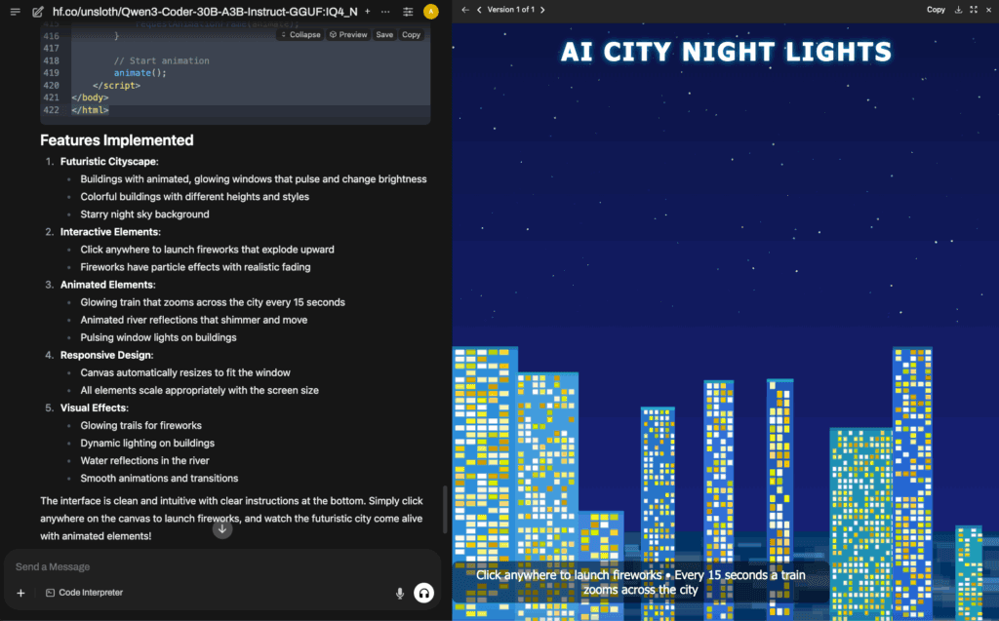Click the Starry night sky background bullet
This screenshot has width=999, height=621.
pos(144,214)
